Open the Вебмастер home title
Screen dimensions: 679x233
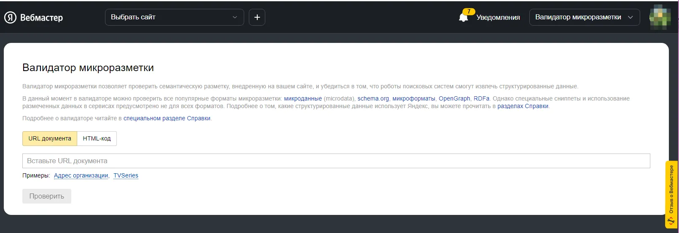(41, 18)
